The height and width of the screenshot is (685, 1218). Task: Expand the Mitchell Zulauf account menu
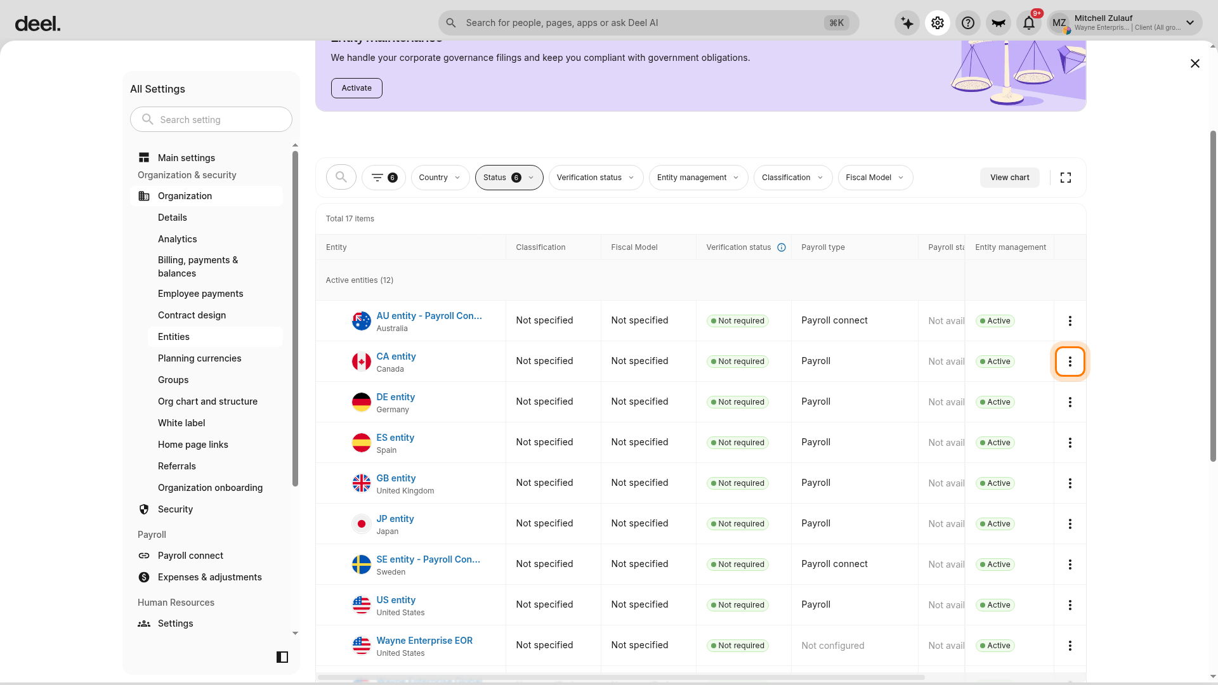[x=1124, y=23]
